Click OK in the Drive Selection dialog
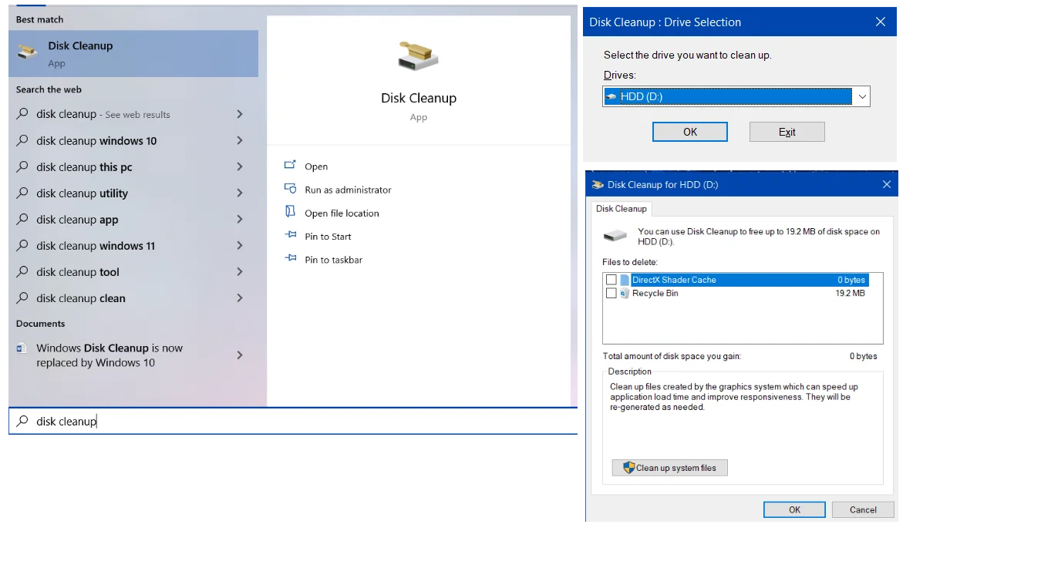This screenshot has height=568, width=1041. point(690,132)
